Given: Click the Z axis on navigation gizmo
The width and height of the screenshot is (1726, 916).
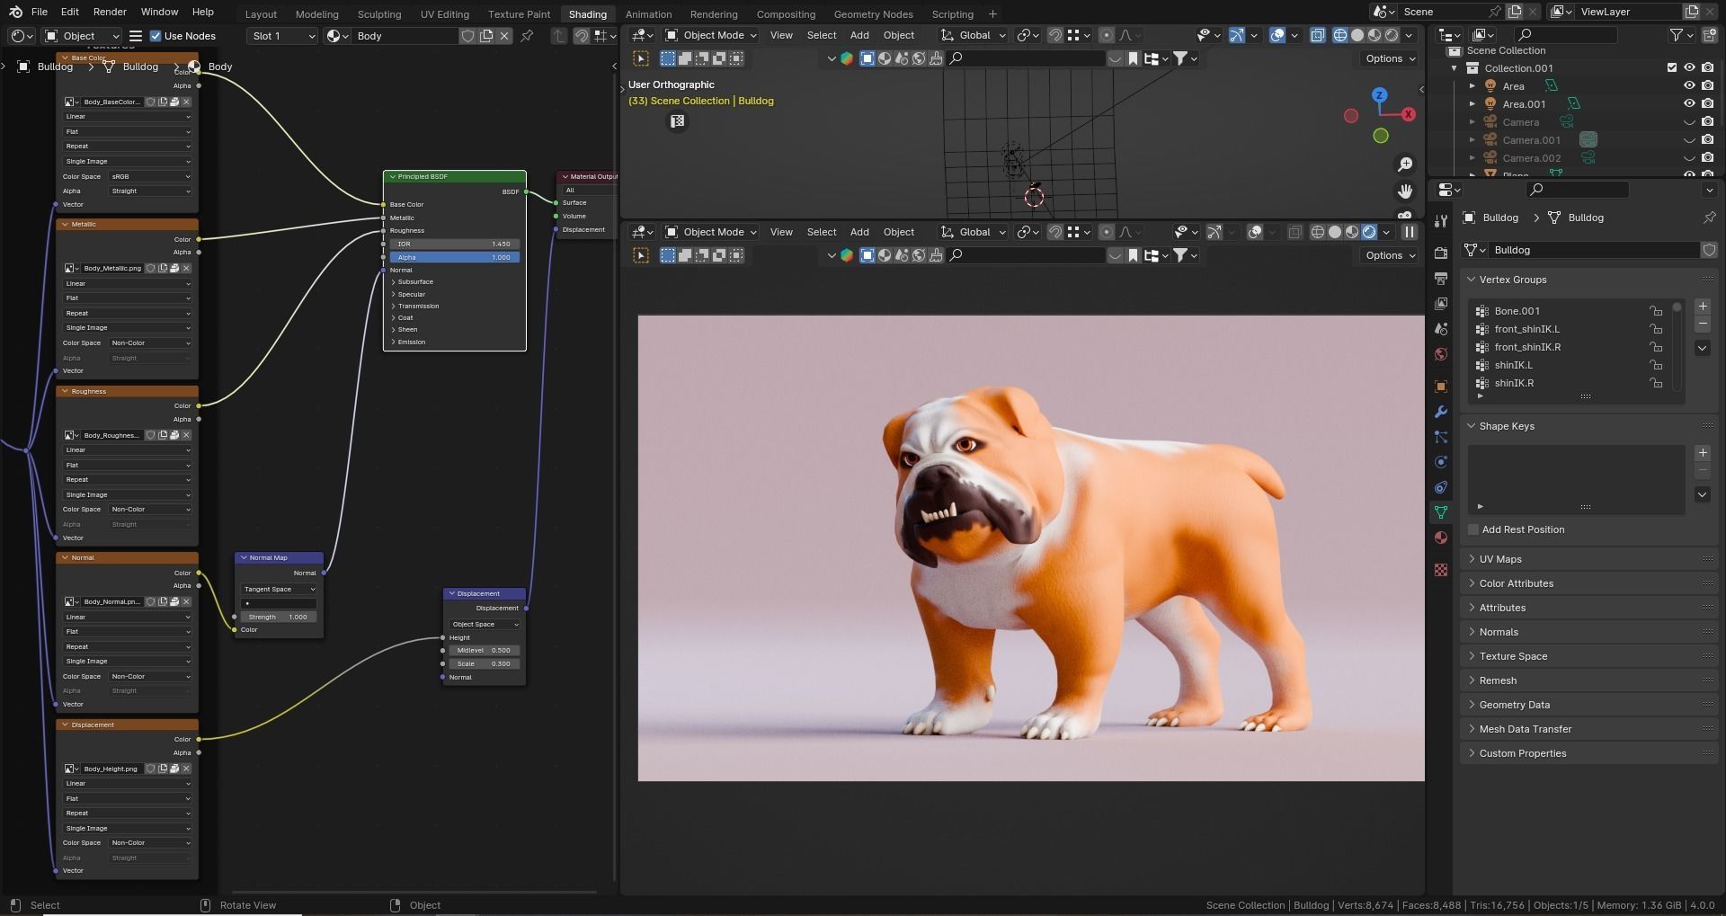Looking at the screenshot, I should coord(1379,94).
